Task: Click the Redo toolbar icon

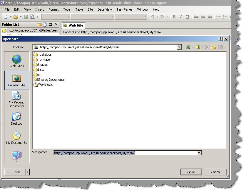Action: pyautogui.click(x=163, y=17)
